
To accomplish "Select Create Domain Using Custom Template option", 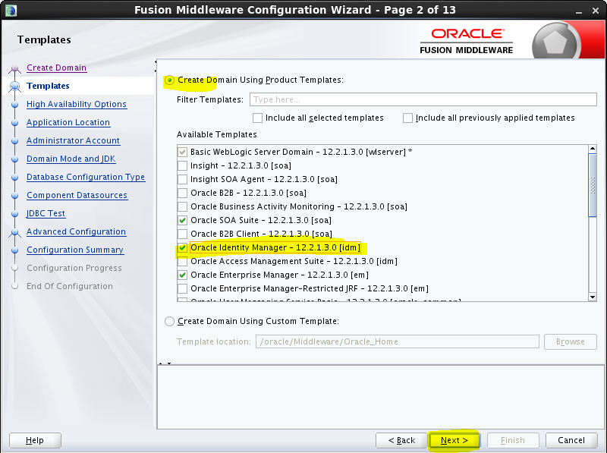I will coord(170,321).
